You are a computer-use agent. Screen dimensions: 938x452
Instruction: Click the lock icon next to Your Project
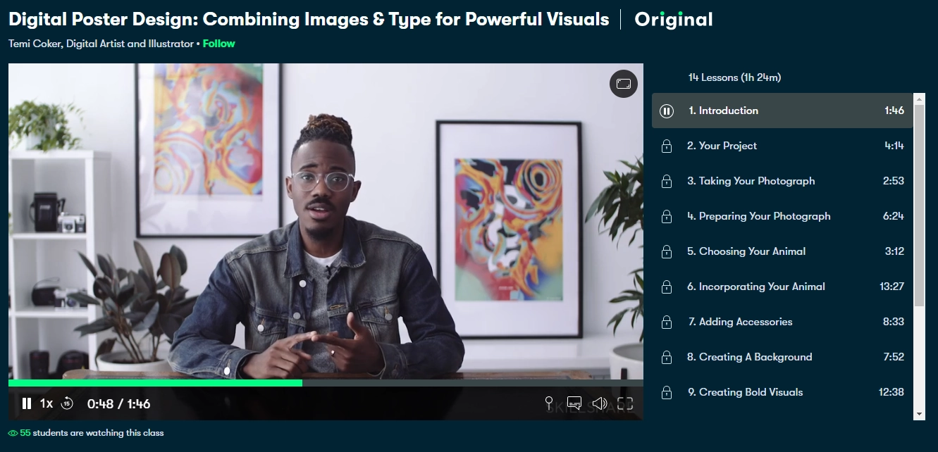667,146
